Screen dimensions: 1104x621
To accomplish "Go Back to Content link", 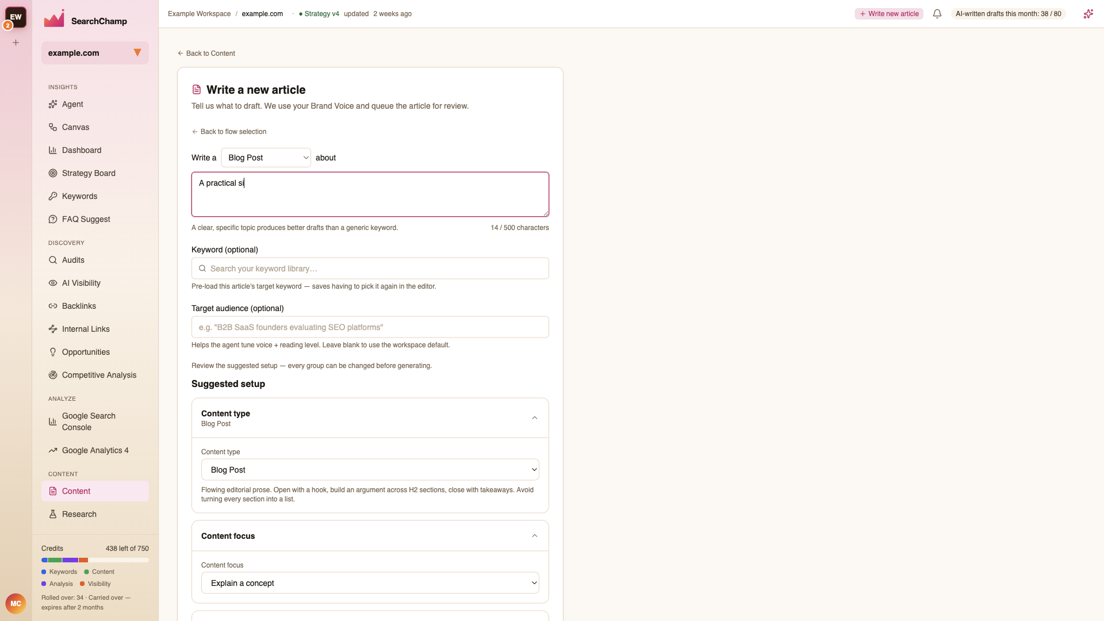I will [x=206, y=53].
